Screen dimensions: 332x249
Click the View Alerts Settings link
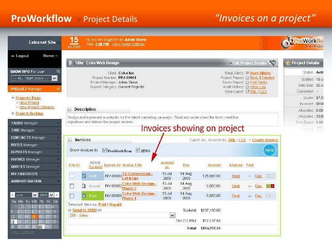128,44
